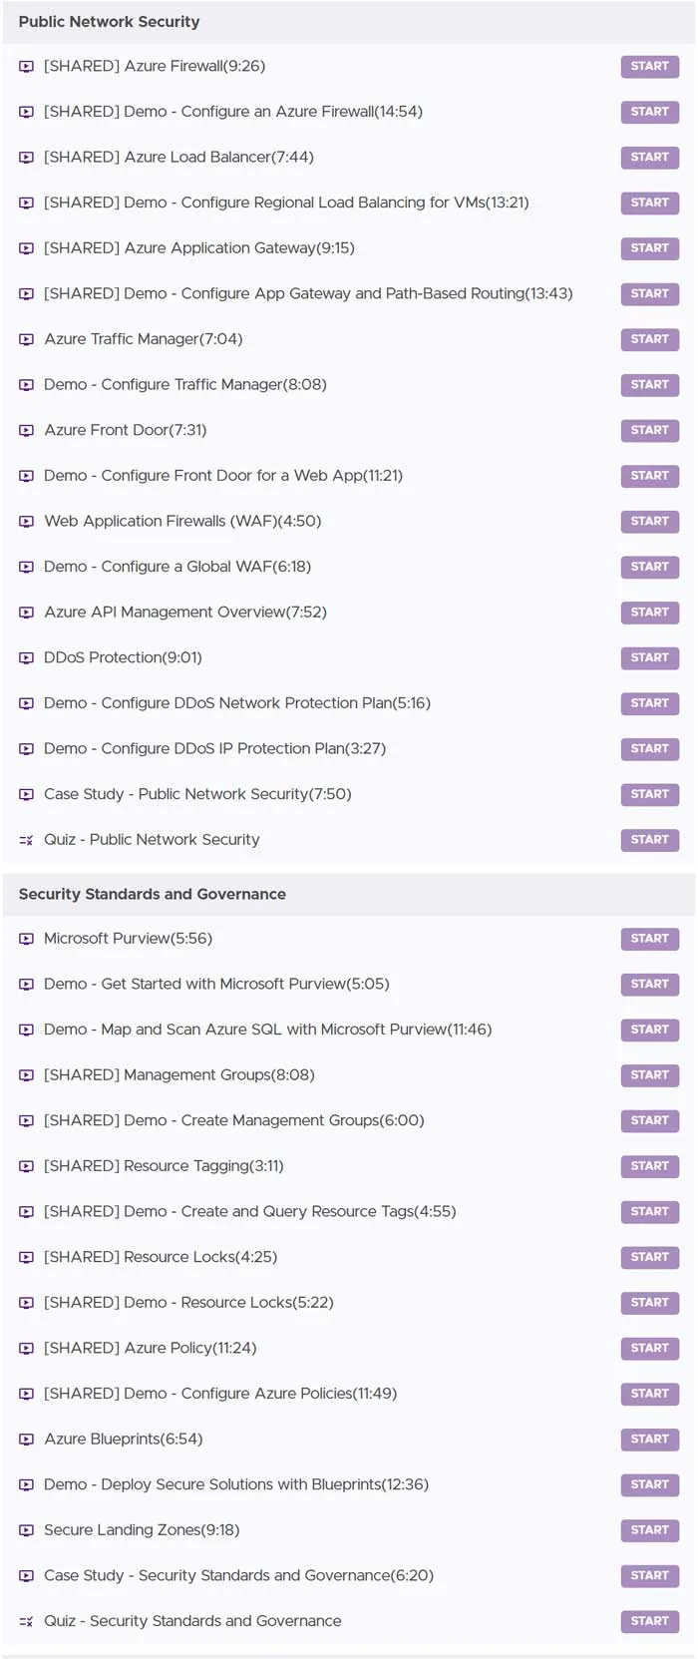Click video icon beside Demo - Deploy Secure Solutions with Blueprints
This screenshot has width=698, height=1659.
pos(27,1485)
